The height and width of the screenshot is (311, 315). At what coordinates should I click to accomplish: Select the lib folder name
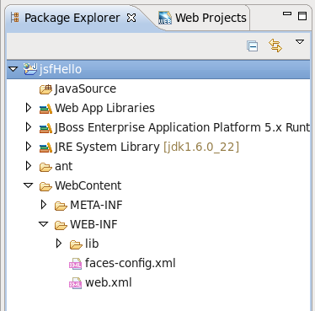[x=92, y=244]
